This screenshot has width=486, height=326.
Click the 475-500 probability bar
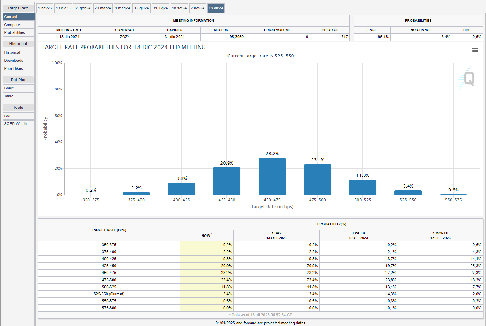tap(318, 180)
